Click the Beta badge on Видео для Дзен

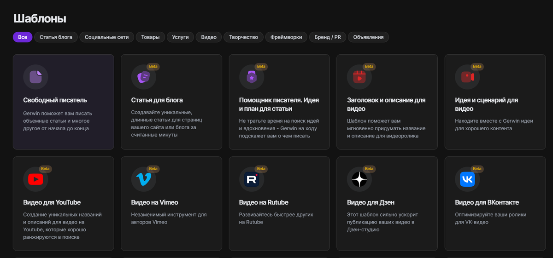coord(369,169)
